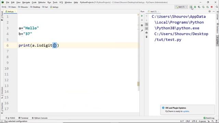219x123 pixels.
Task: Open the Project tool window from the left sidebar
Action: (2, 16)
